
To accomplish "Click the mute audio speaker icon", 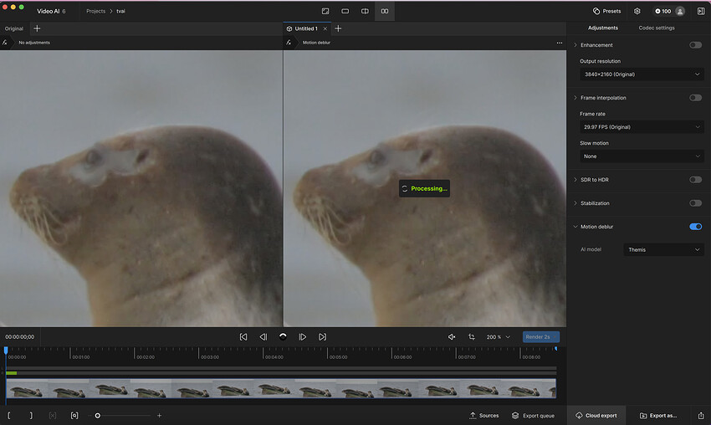I will pos(452,336).
